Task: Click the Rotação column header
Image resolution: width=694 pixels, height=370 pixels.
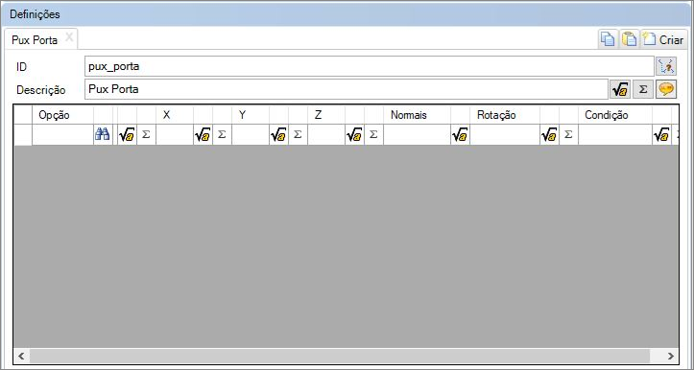Action: 505,115
